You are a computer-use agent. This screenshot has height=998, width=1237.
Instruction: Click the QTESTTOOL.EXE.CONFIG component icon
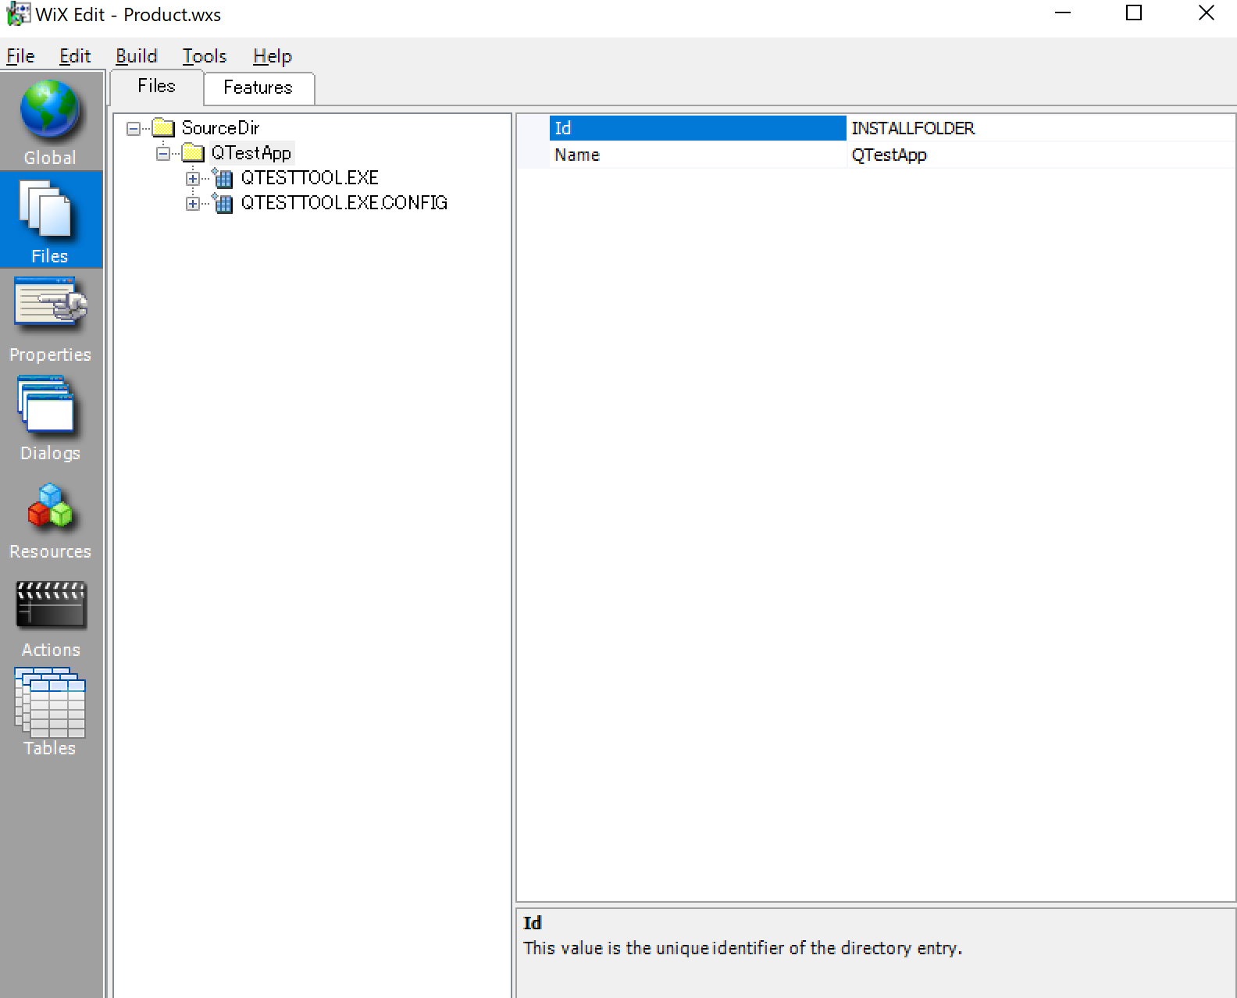coord(223,203)
